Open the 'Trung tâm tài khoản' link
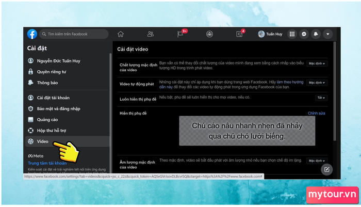361x207 pixels. 47,163
